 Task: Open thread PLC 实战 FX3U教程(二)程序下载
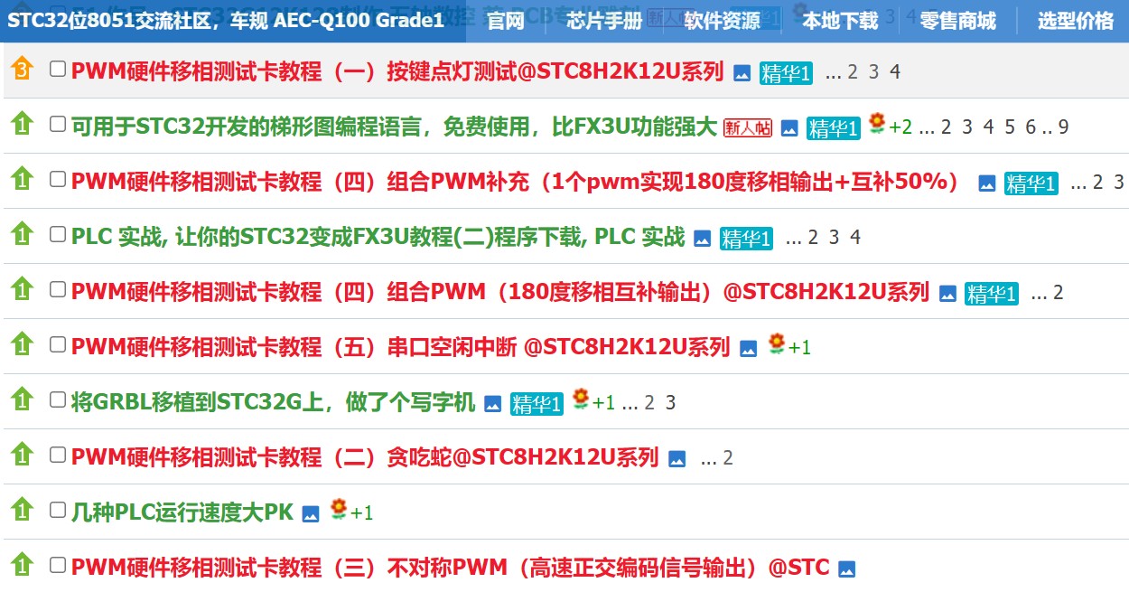(378, 237)
